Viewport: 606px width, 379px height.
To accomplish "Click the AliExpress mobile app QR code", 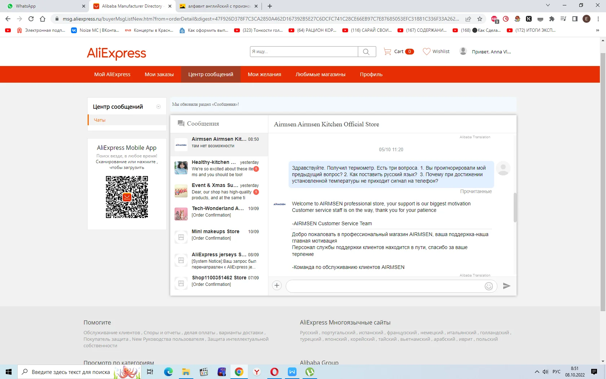I will point(127,197).
